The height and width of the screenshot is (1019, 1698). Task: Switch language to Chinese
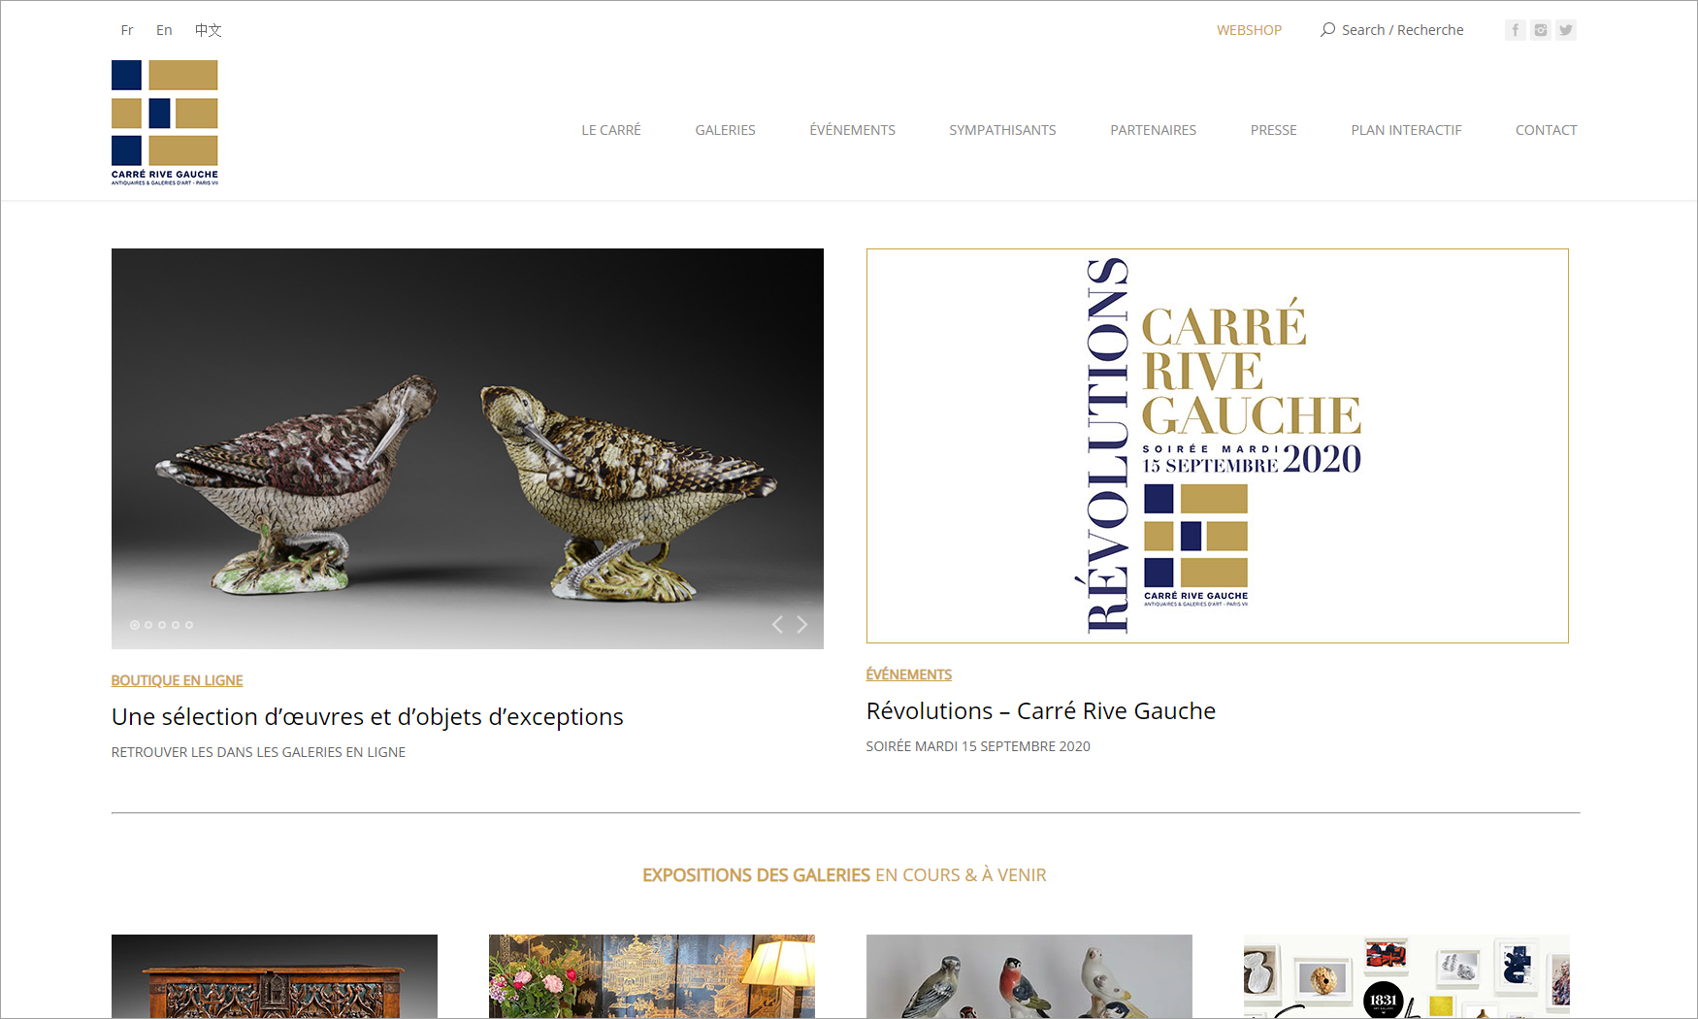[208, 30]
